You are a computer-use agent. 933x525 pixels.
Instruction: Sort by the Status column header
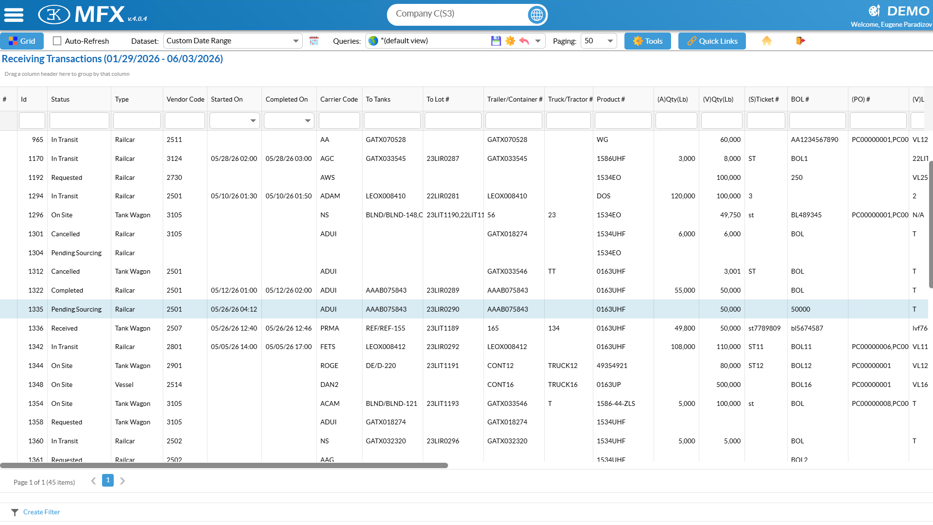[79, 99]
